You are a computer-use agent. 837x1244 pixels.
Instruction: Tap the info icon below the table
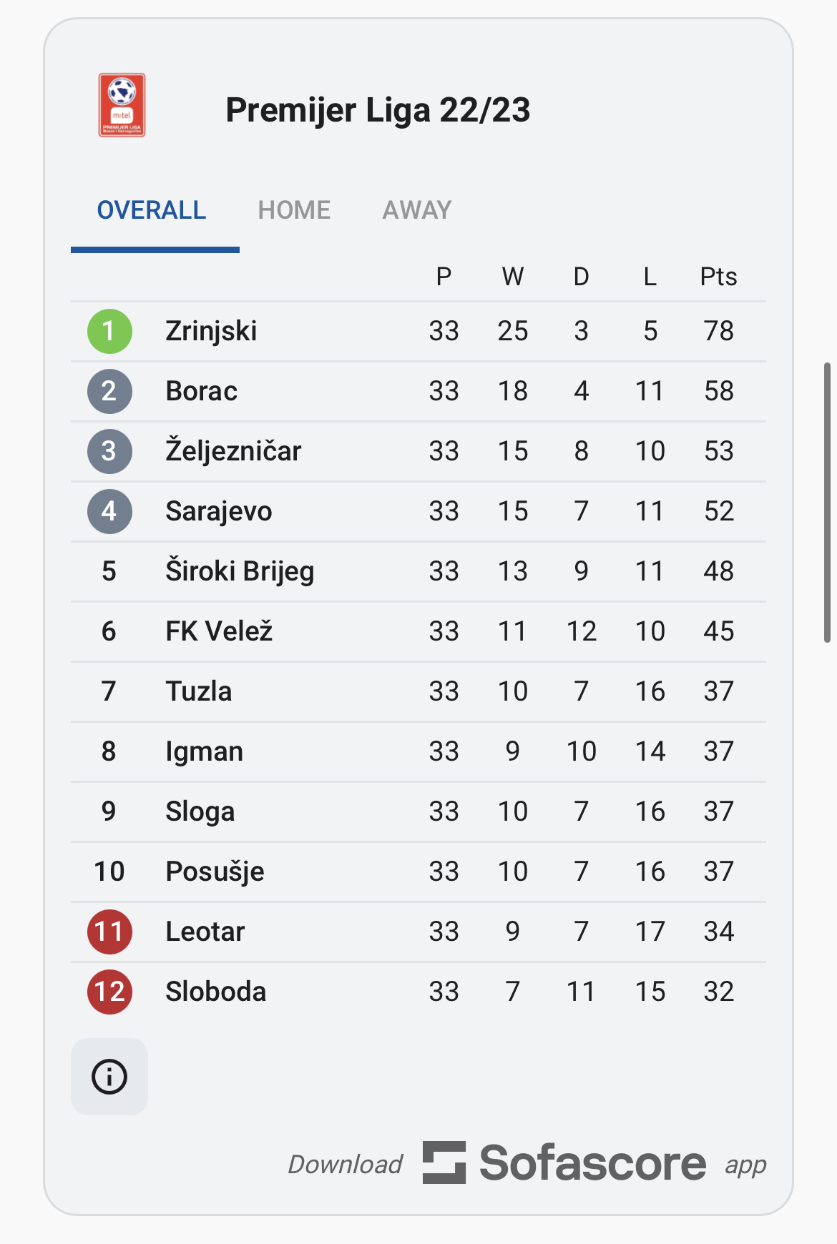click(x=109, y=1077)
